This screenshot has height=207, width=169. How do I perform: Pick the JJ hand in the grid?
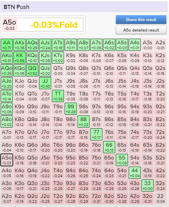coord(45,83)
